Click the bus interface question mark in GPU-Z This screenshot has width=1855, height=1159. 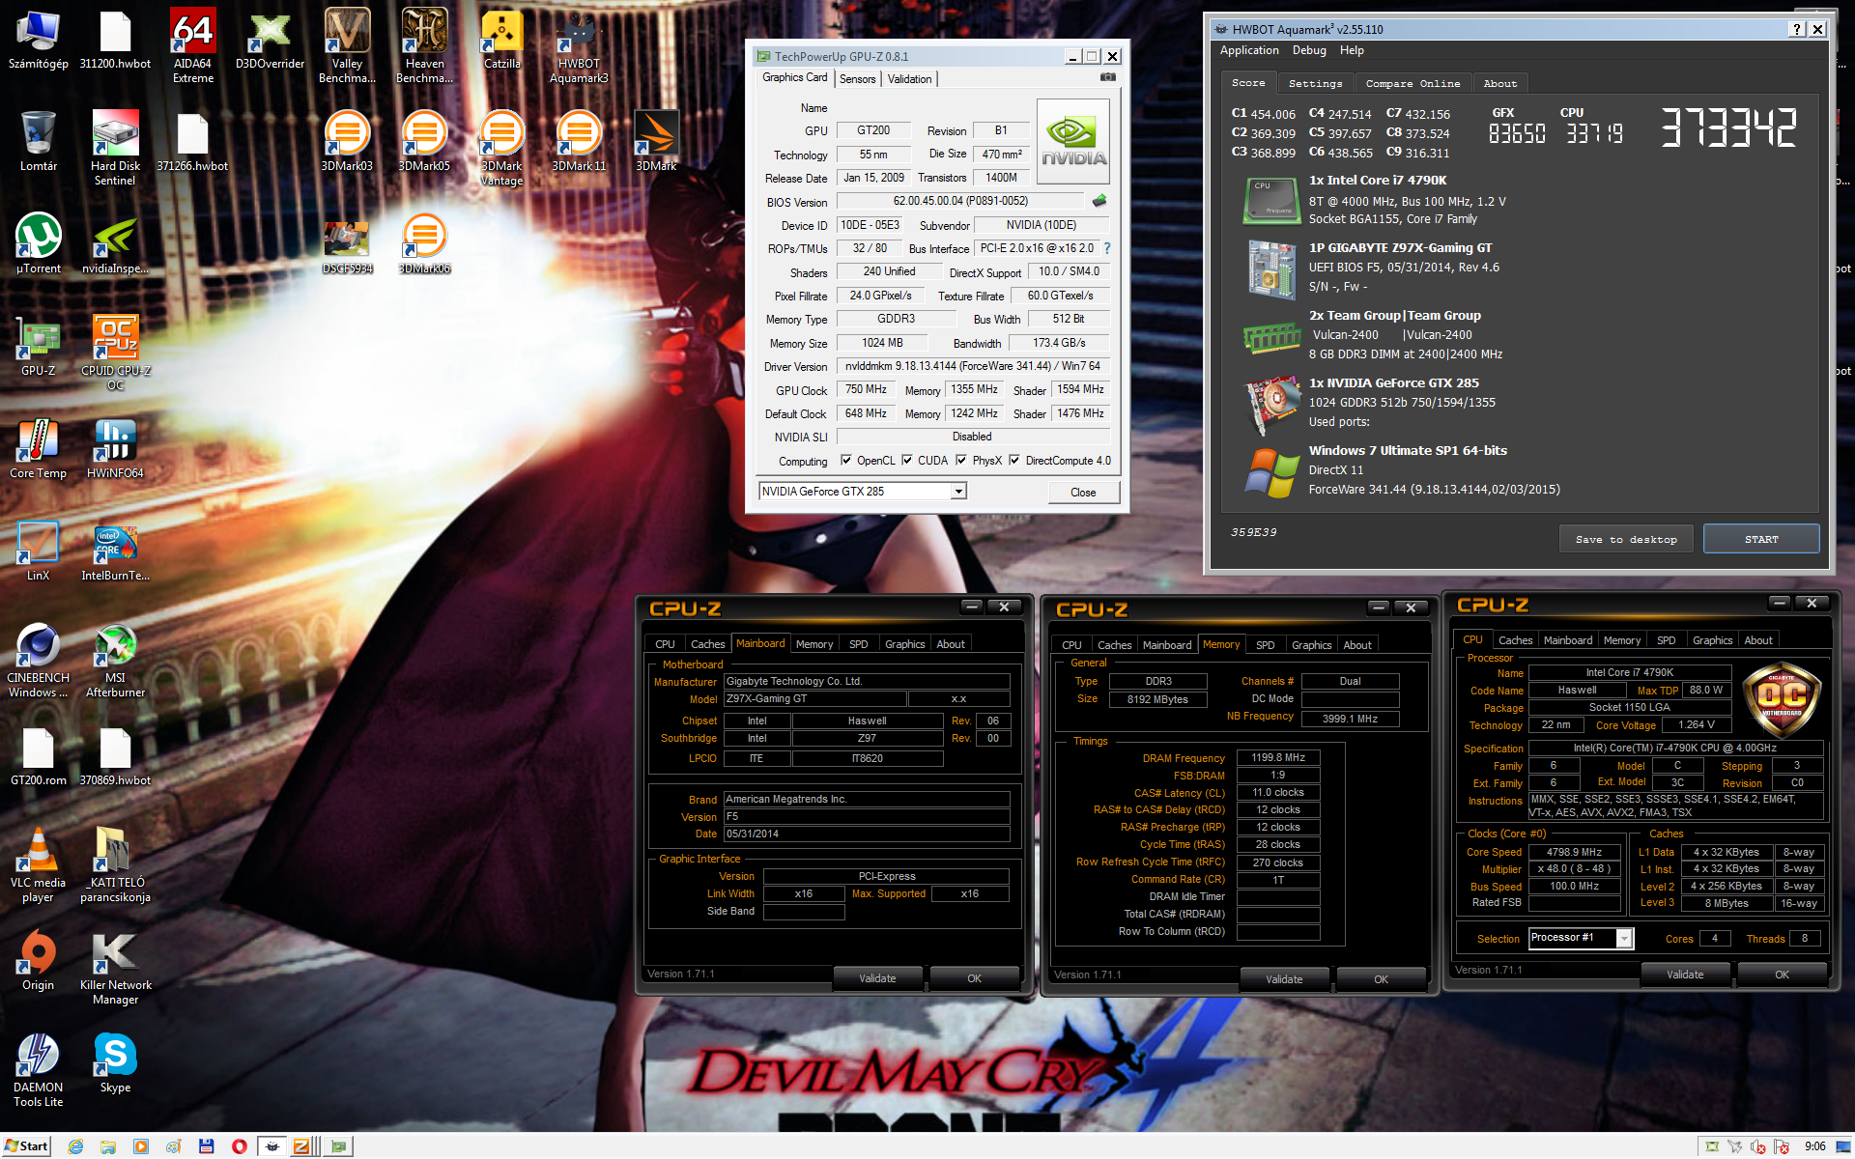[x=1107, y=248]
